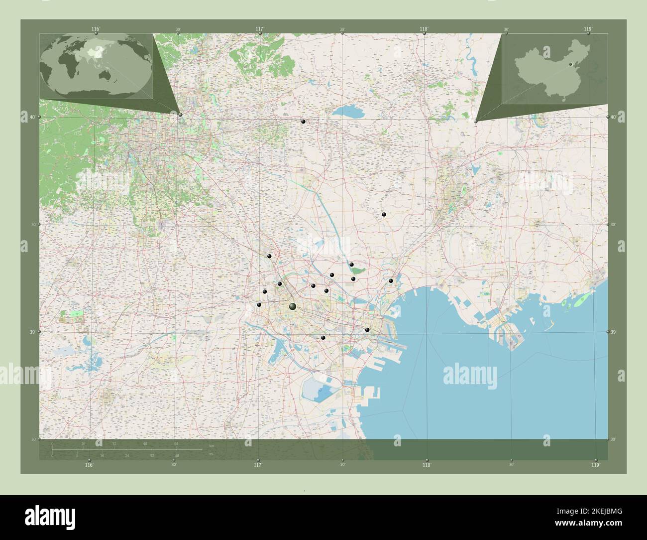Click the world globe locator inset
The height and width of the screenshot is (540, 647).
(x=97, y=65)
